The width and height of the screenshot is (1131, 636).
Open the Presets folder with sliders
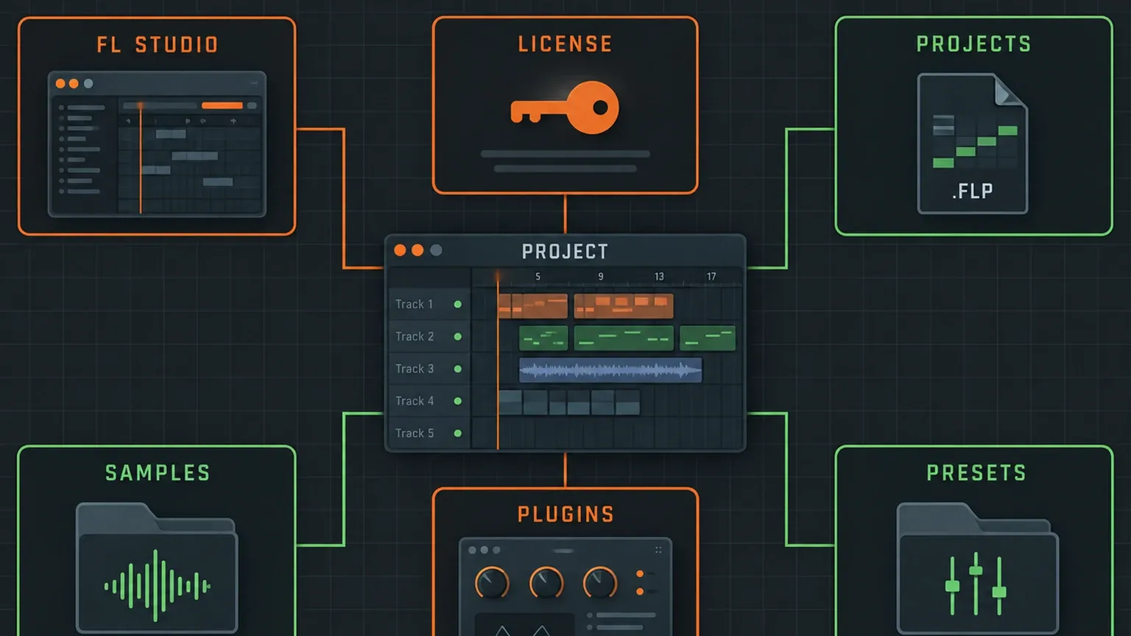click(x=977, y=568)
